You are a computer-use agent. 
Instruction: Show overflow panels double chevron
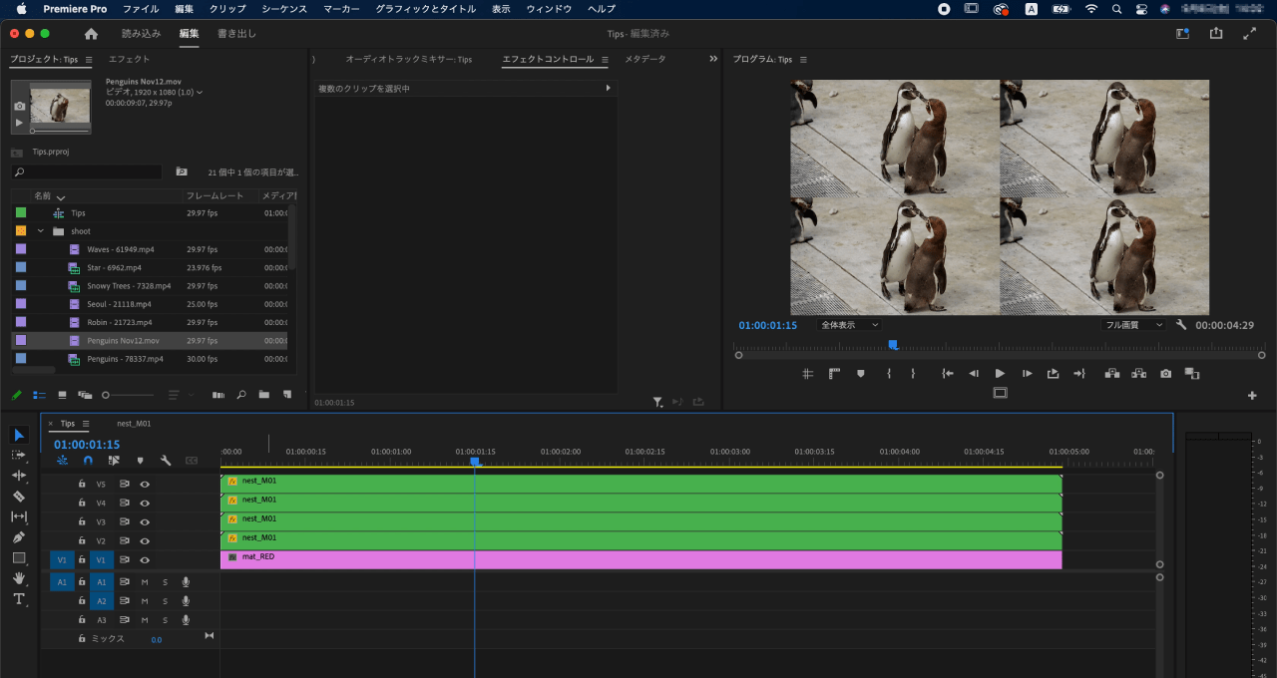[713, 59]
